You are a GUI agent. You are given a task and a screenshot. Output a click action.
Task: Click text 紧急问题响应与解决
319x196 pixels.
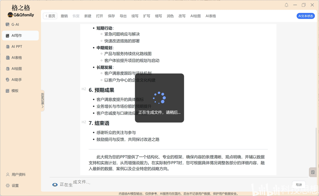pos(122,34)
